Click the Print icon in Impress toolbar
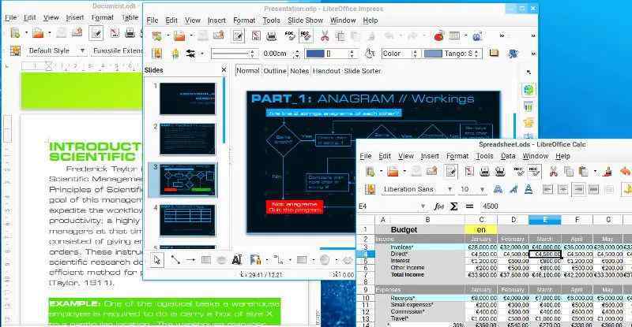This screenshot has width=632, height=327. 271,35
